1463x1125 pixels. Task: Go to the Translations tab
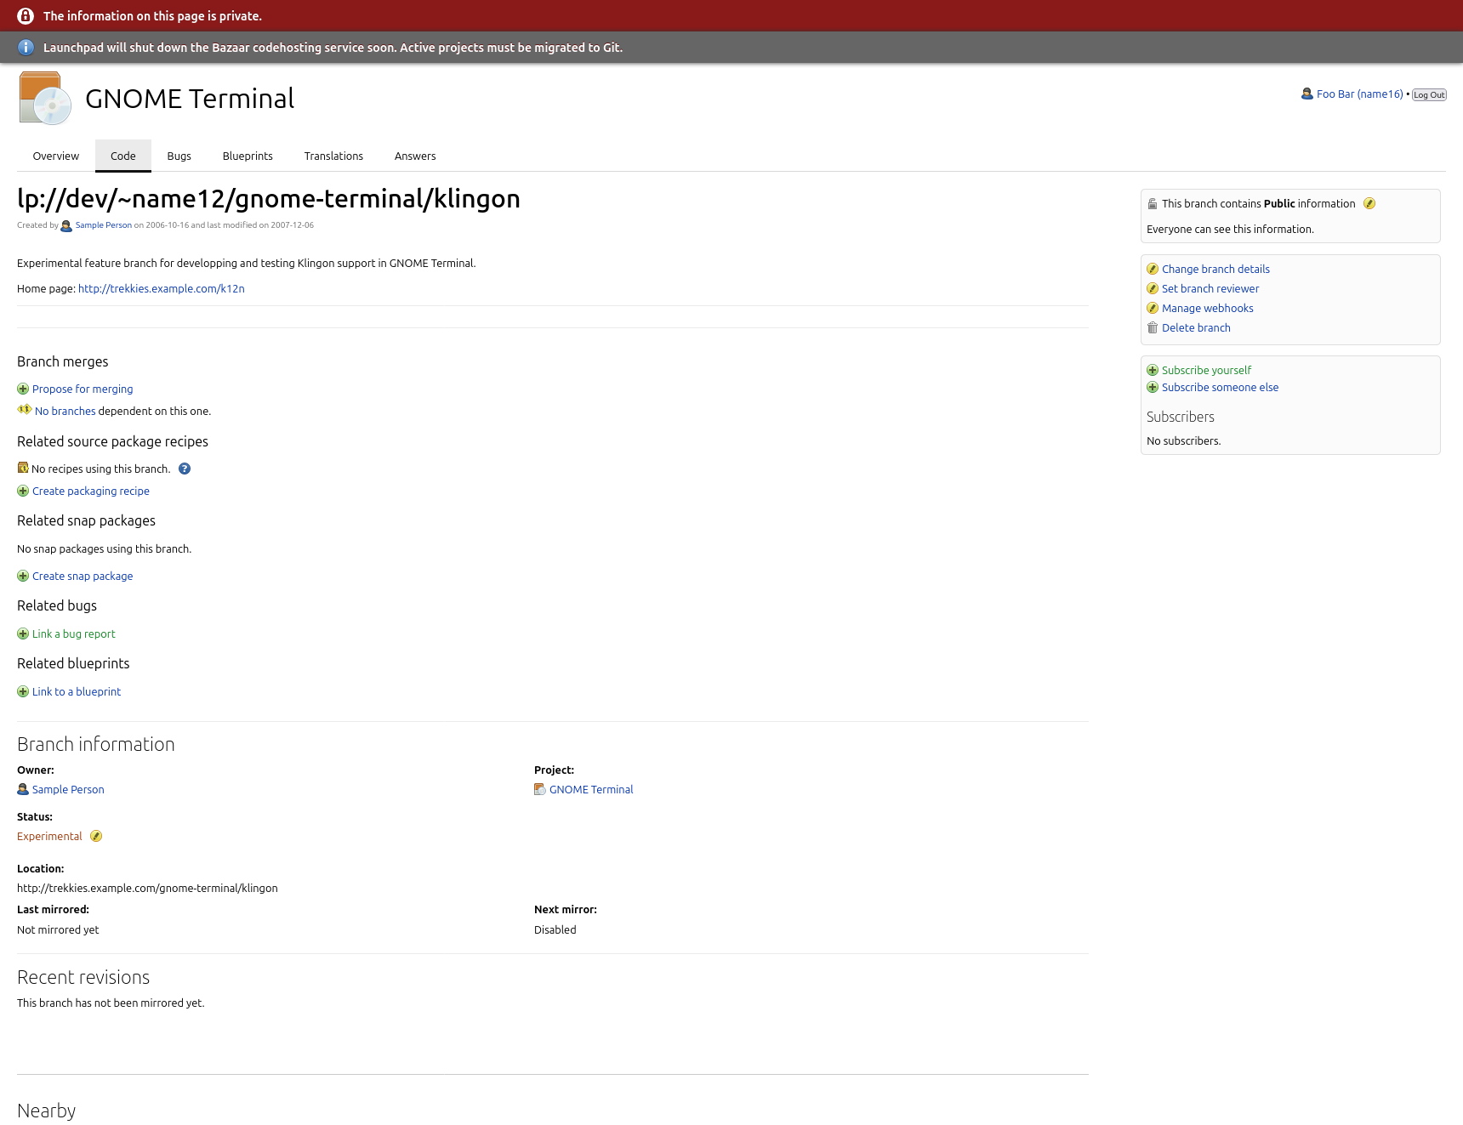pyautogui.click(x=333, y=156)
